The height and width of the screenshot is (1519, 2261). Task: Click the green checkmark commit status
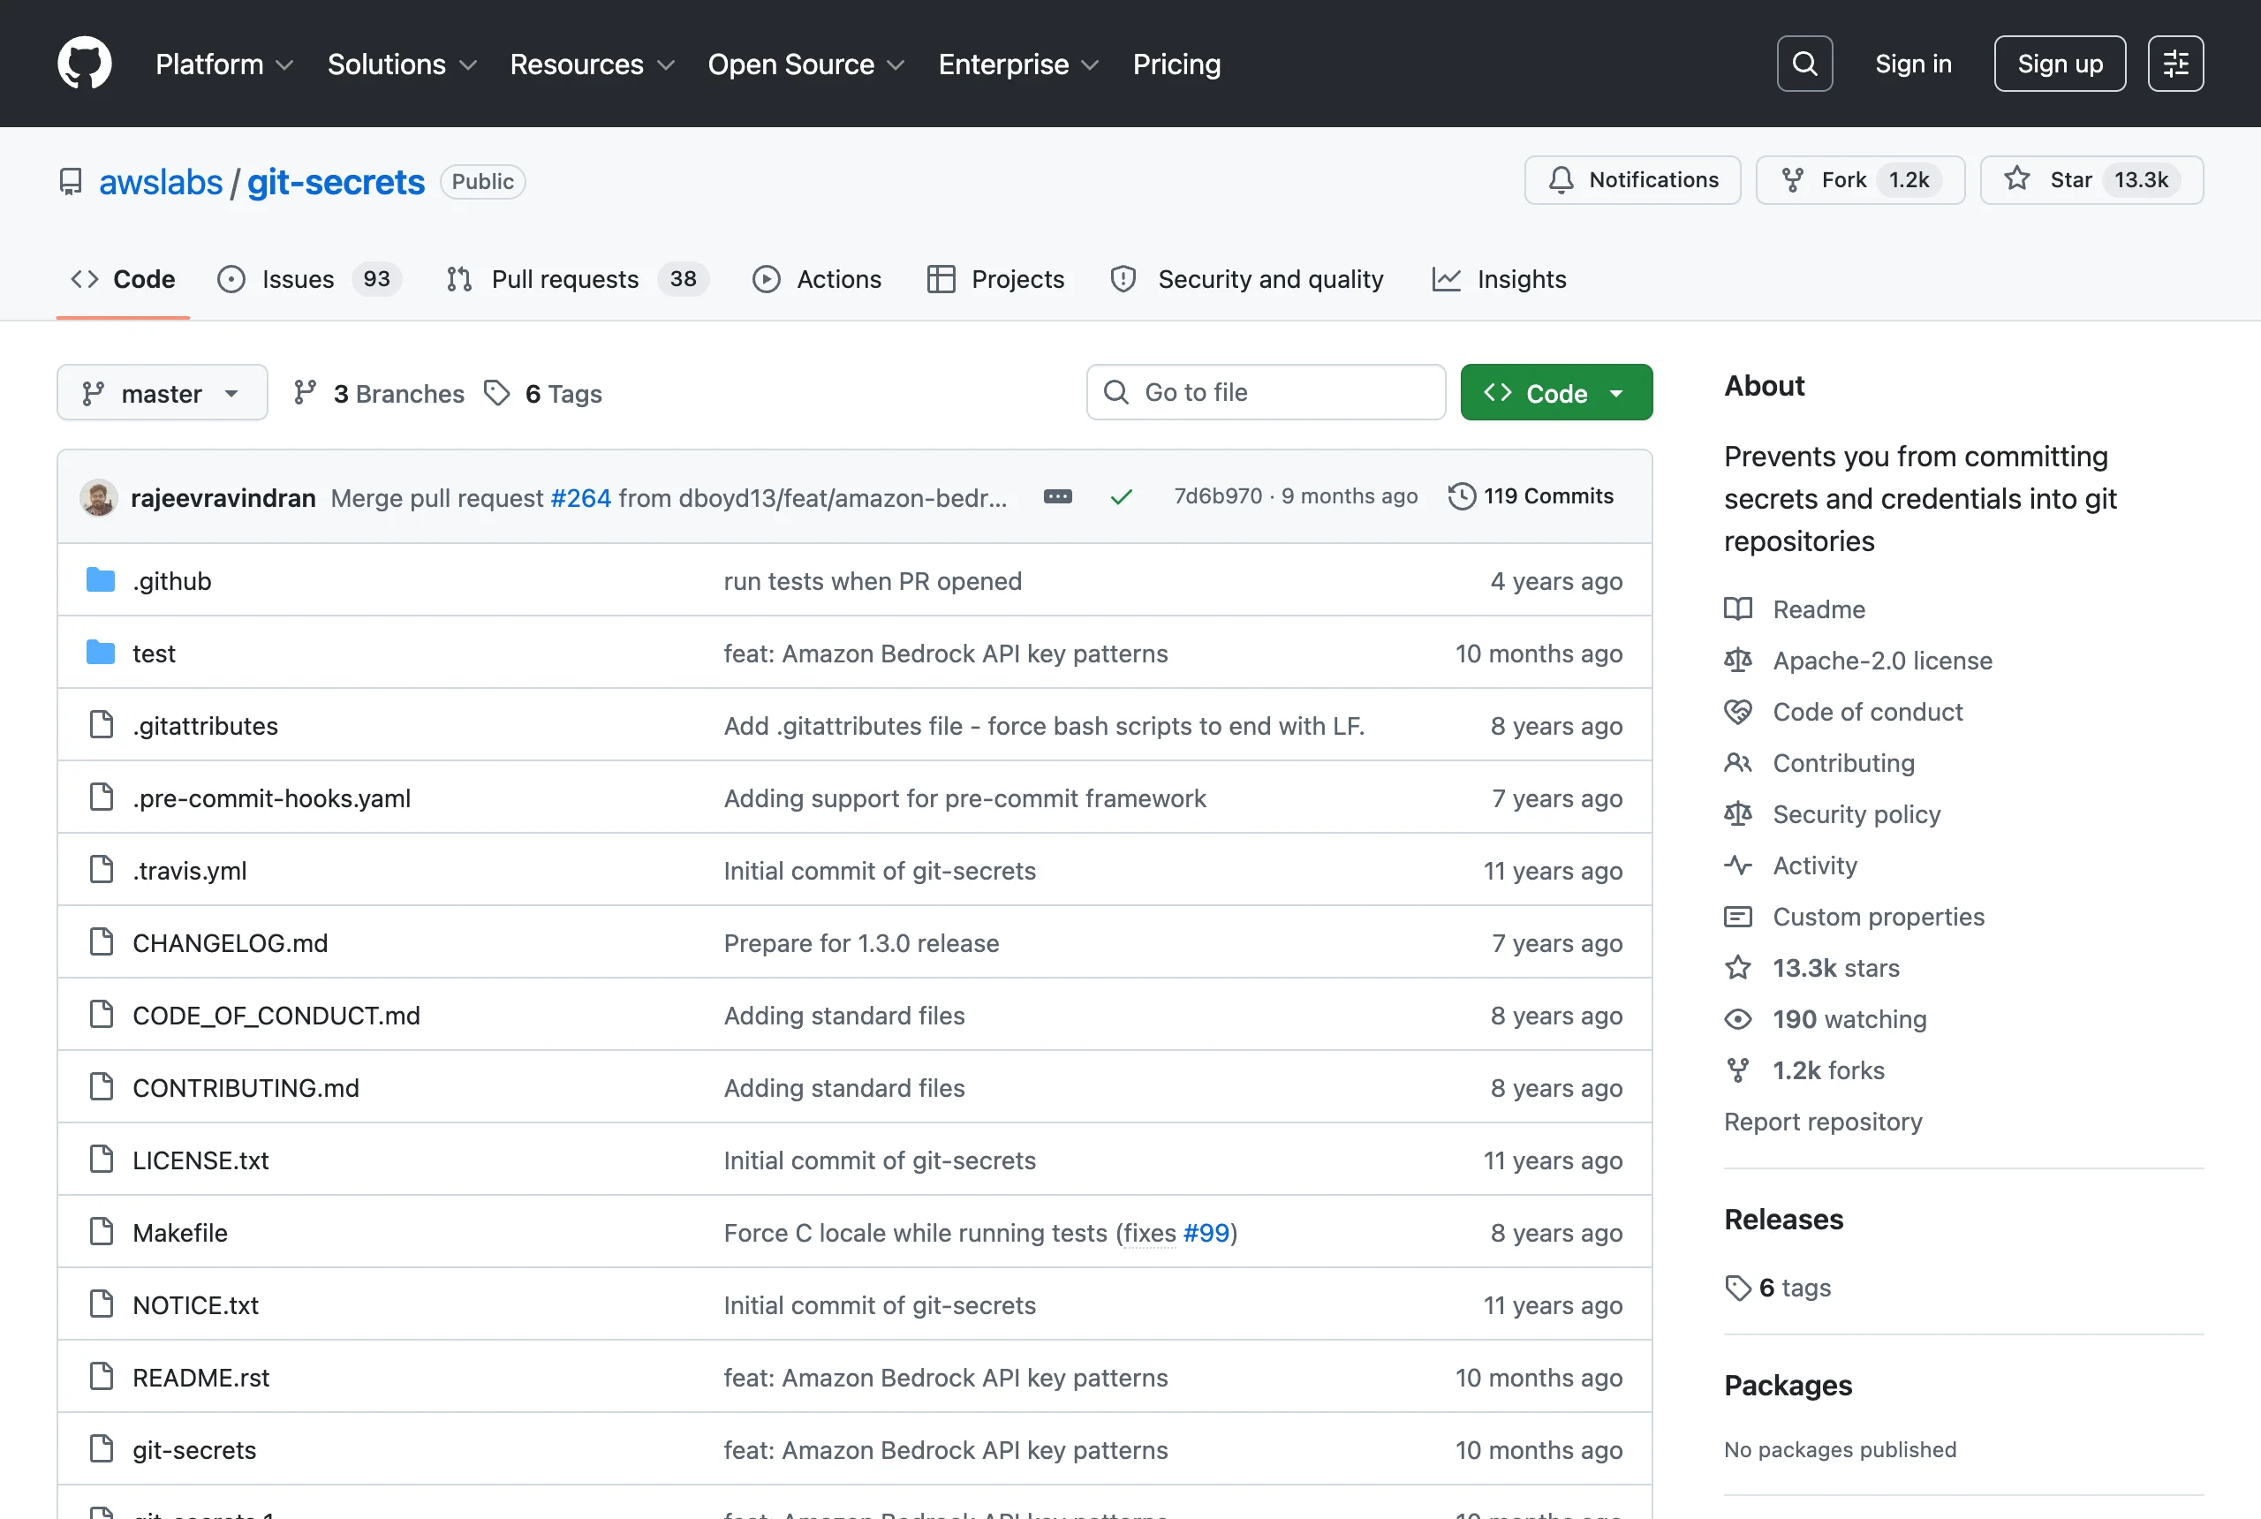(1122, 497)
